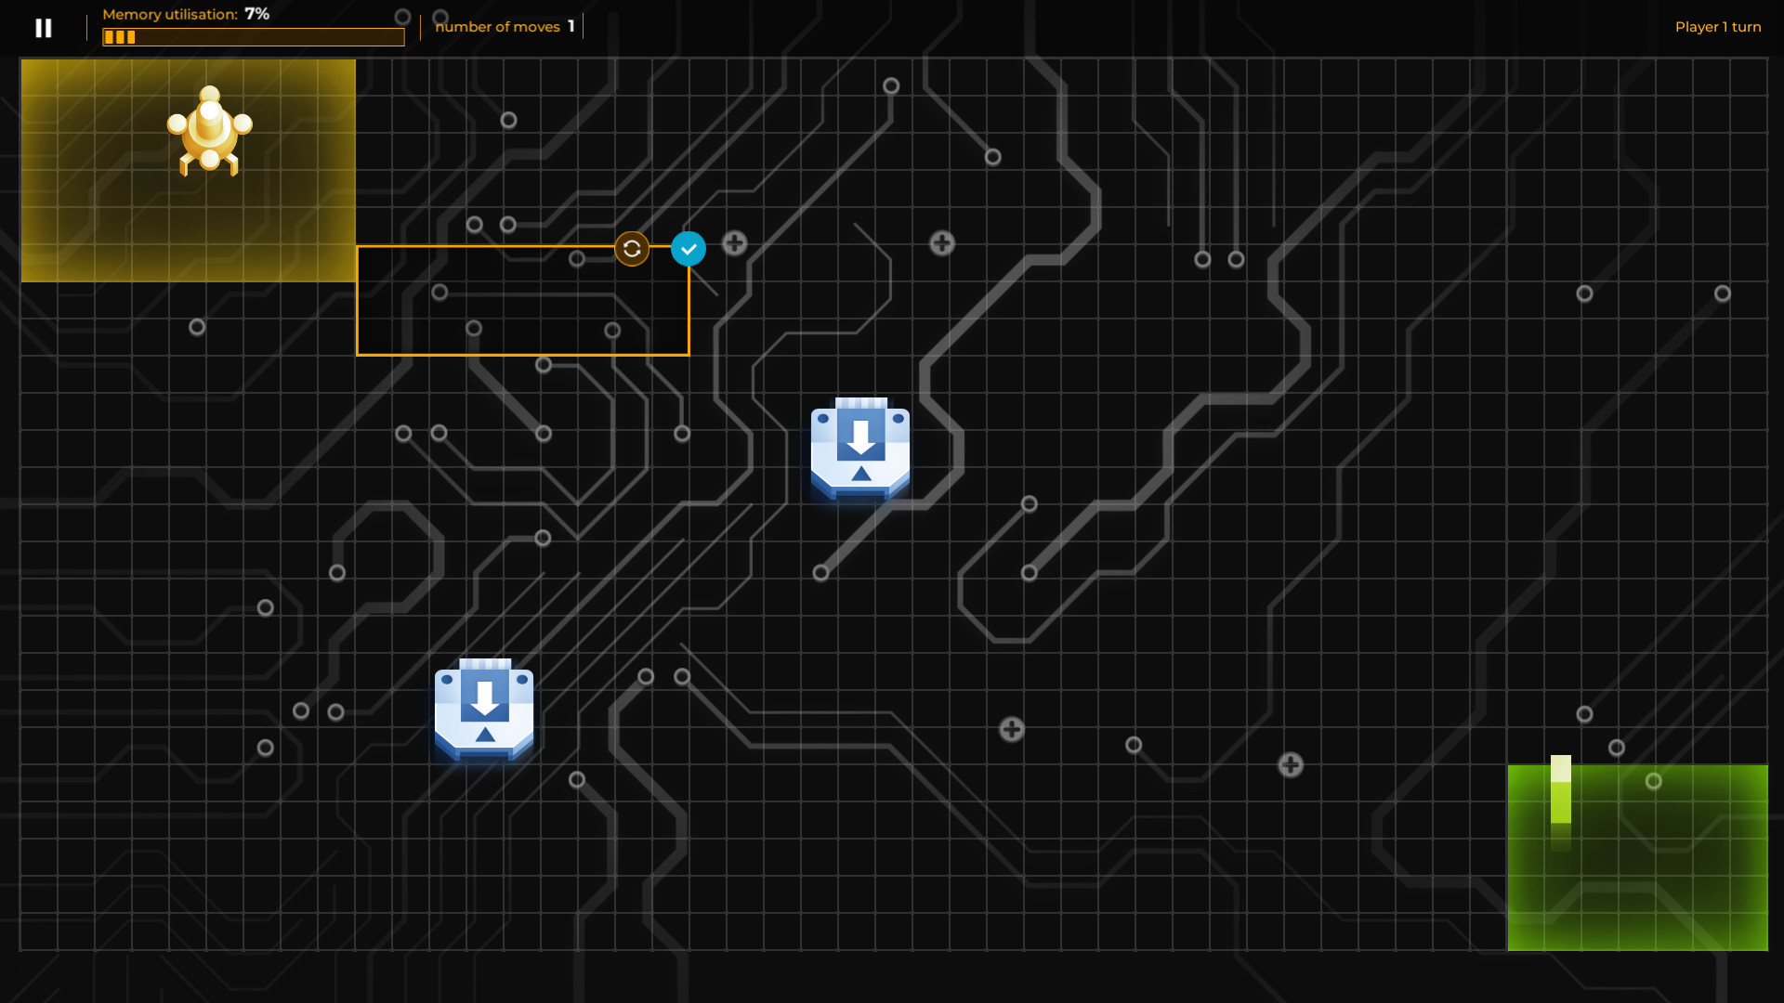Click the memory utilisation progress bar
Viewport: 1784px width, 1003px height.
click(252, 37)
